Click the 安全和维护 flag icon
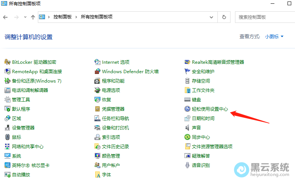This screenshot has height=179, width=295. [187, 71]
